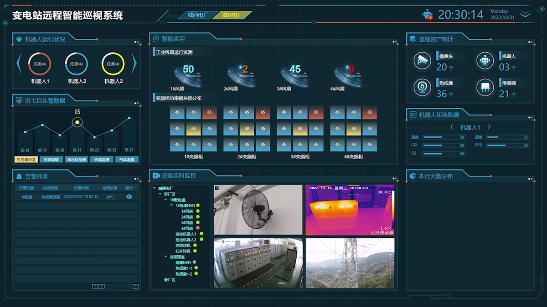Screen dimensions: 547x307
Task: Click the charging status ring for 机器人1
Action: (x=39, y=64)
